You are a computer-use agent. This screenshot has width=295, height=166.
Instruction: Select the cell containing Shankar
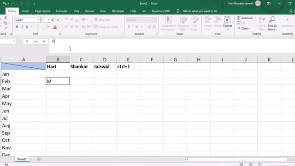(x=81, y=66)
